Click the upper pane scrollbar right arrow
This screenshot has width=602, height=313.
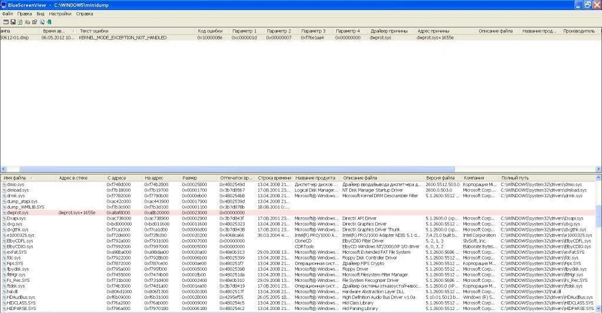tap(598, 169)
